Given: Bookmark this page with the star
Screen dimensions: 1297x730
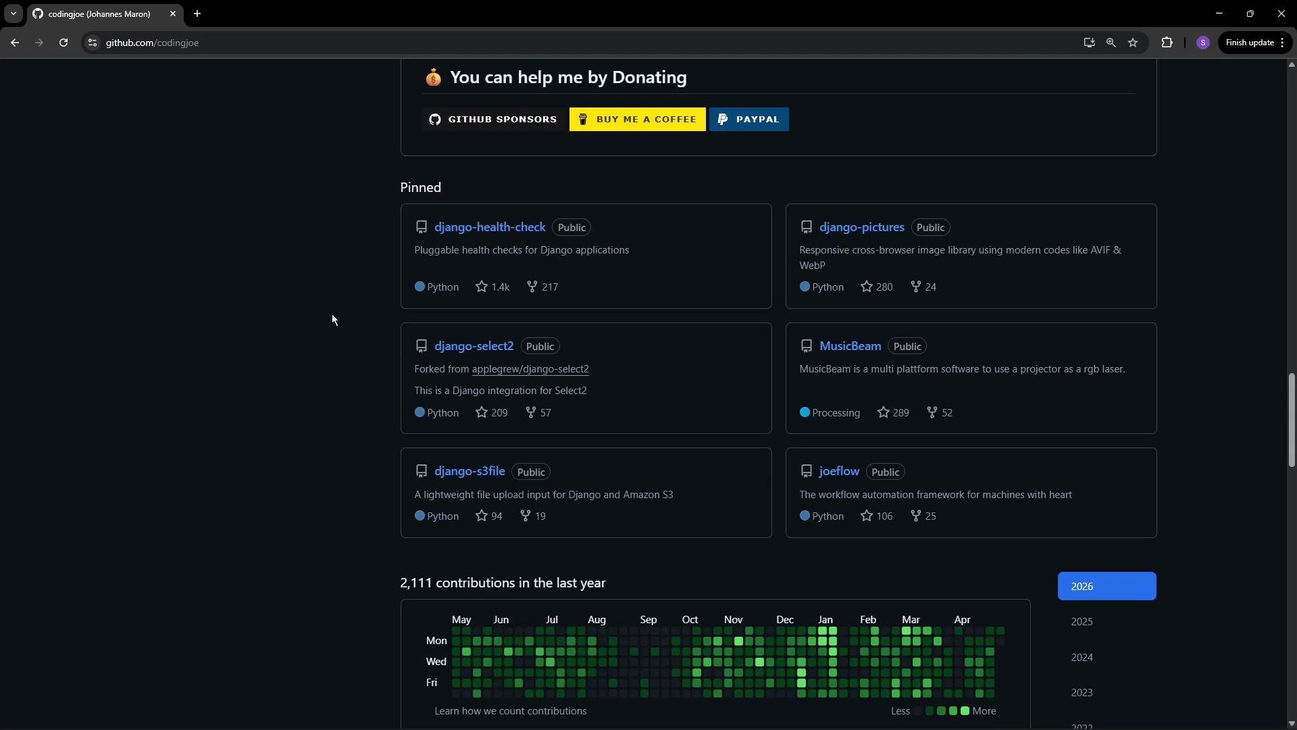Looking at the screenshot, I should coord(1133,43).
